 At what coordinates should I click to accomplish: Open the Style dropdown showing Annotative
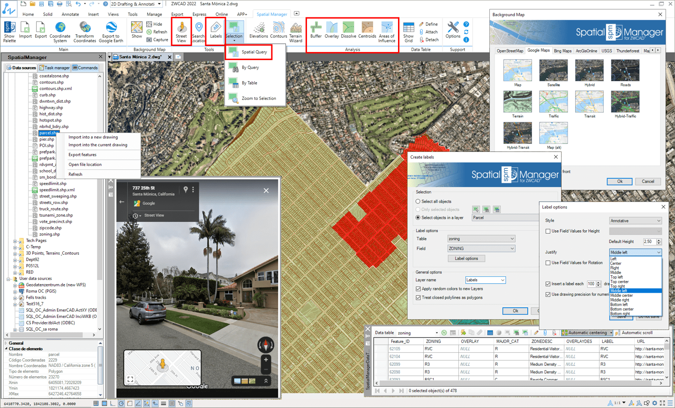[636, 221]
